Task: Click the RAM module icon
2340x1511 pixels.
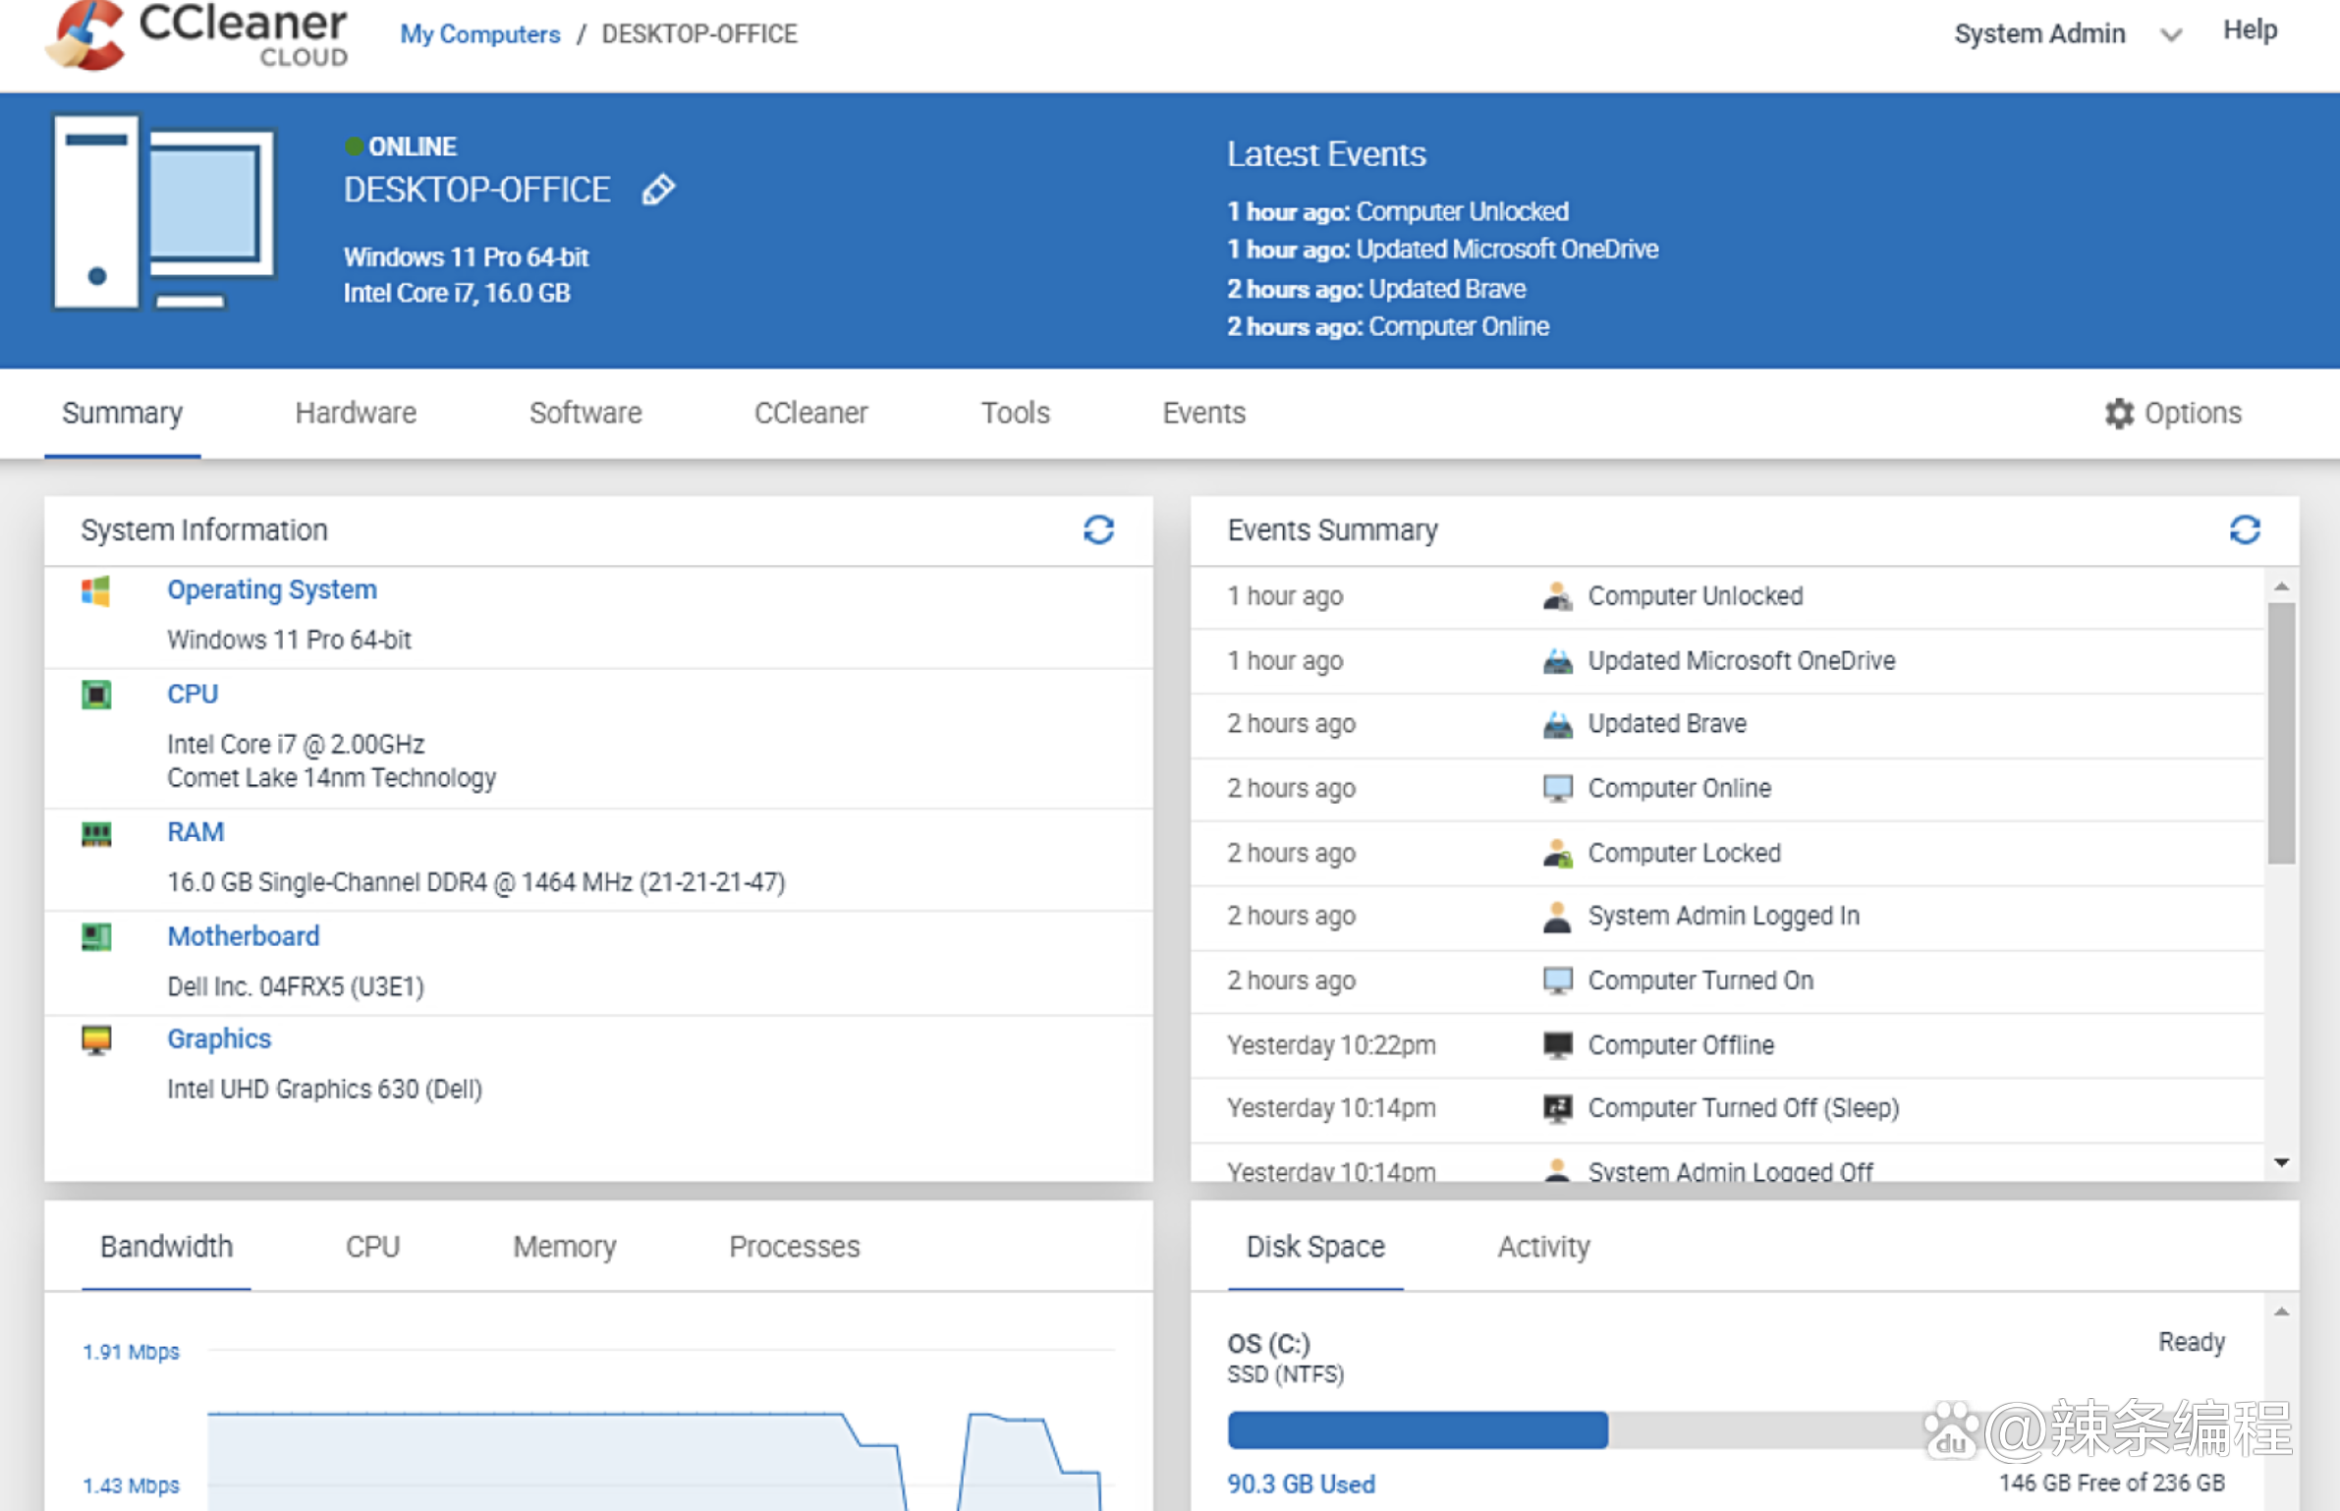Action: point(95,834)
